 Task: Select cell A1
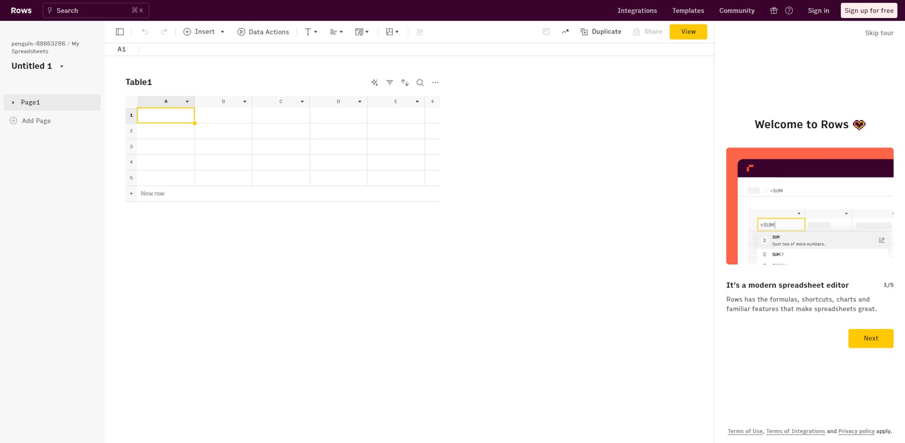point(166,115)
